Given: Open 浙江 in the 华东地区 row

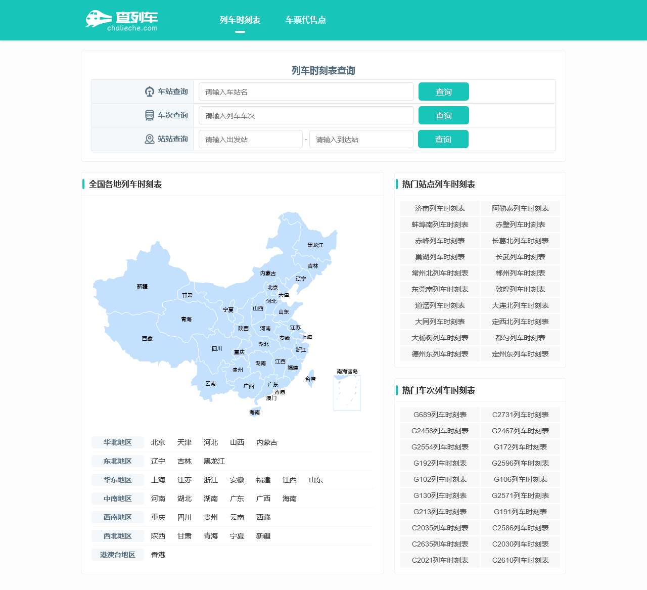Looking at the screenshot, I should [211, 480].
